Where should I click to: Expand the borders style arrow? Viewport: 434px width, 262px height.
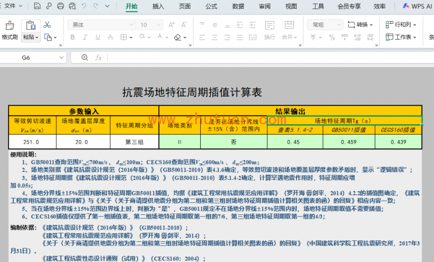pyautogui.click(x=131, y=37)
